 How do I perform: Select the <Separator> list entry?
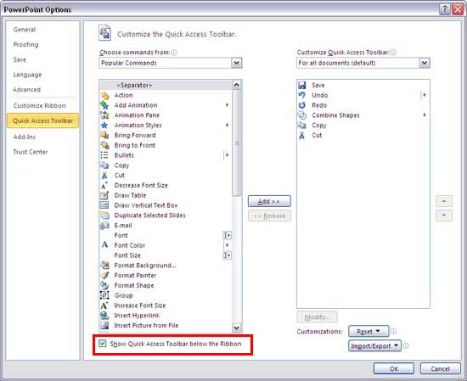166,85
